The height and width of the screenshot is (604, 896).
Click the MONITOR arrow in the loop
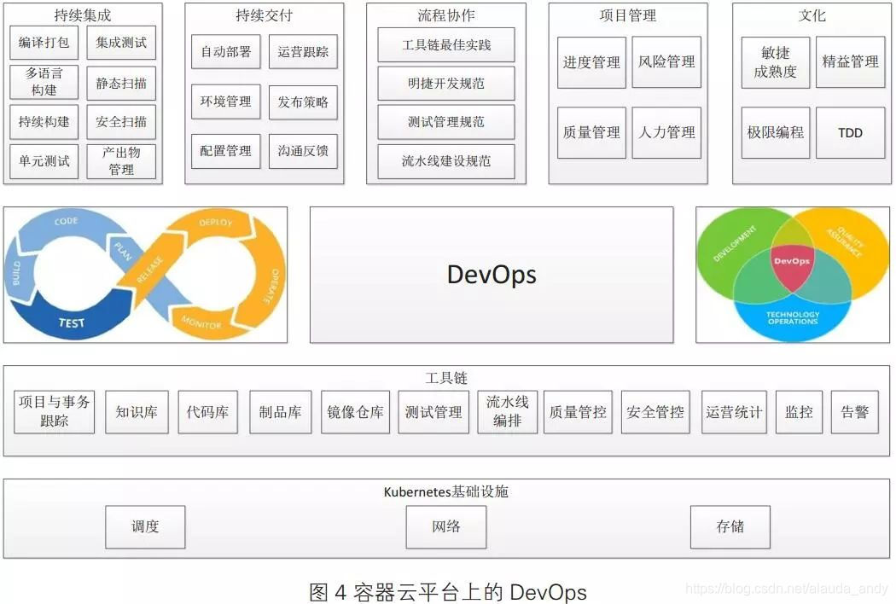[x=201, y=322]
